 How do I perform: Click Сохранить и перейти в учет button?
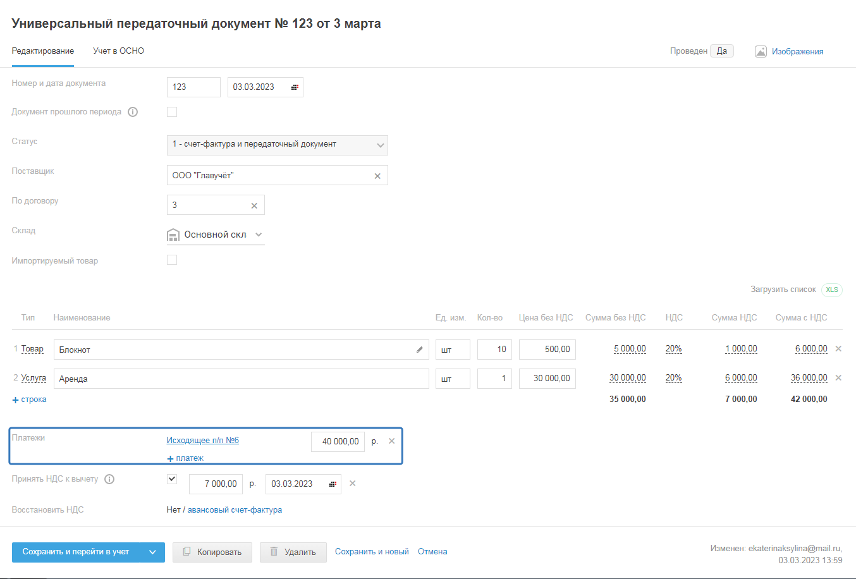pyautogui.click(x=76, y=552)
